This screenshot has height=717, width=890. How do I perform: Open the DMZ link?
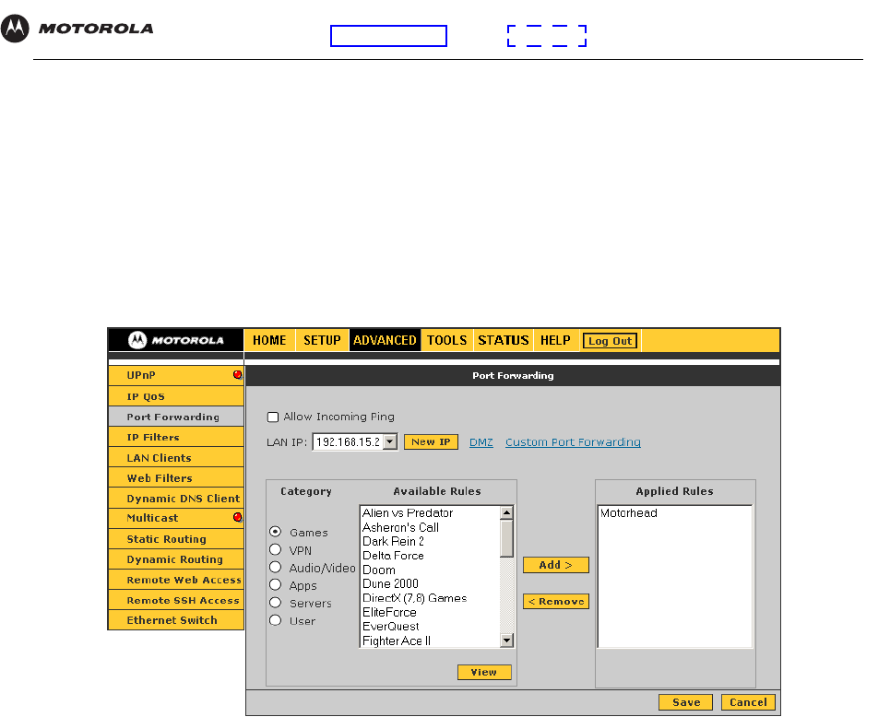(x=481, y=442)
